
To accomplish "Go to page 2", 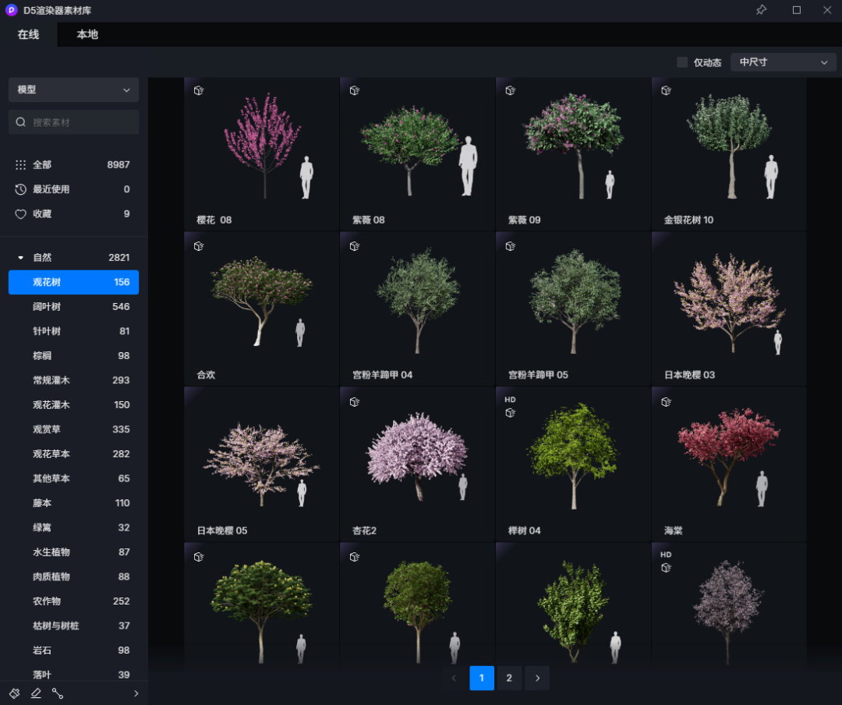I will click(509, 679).
